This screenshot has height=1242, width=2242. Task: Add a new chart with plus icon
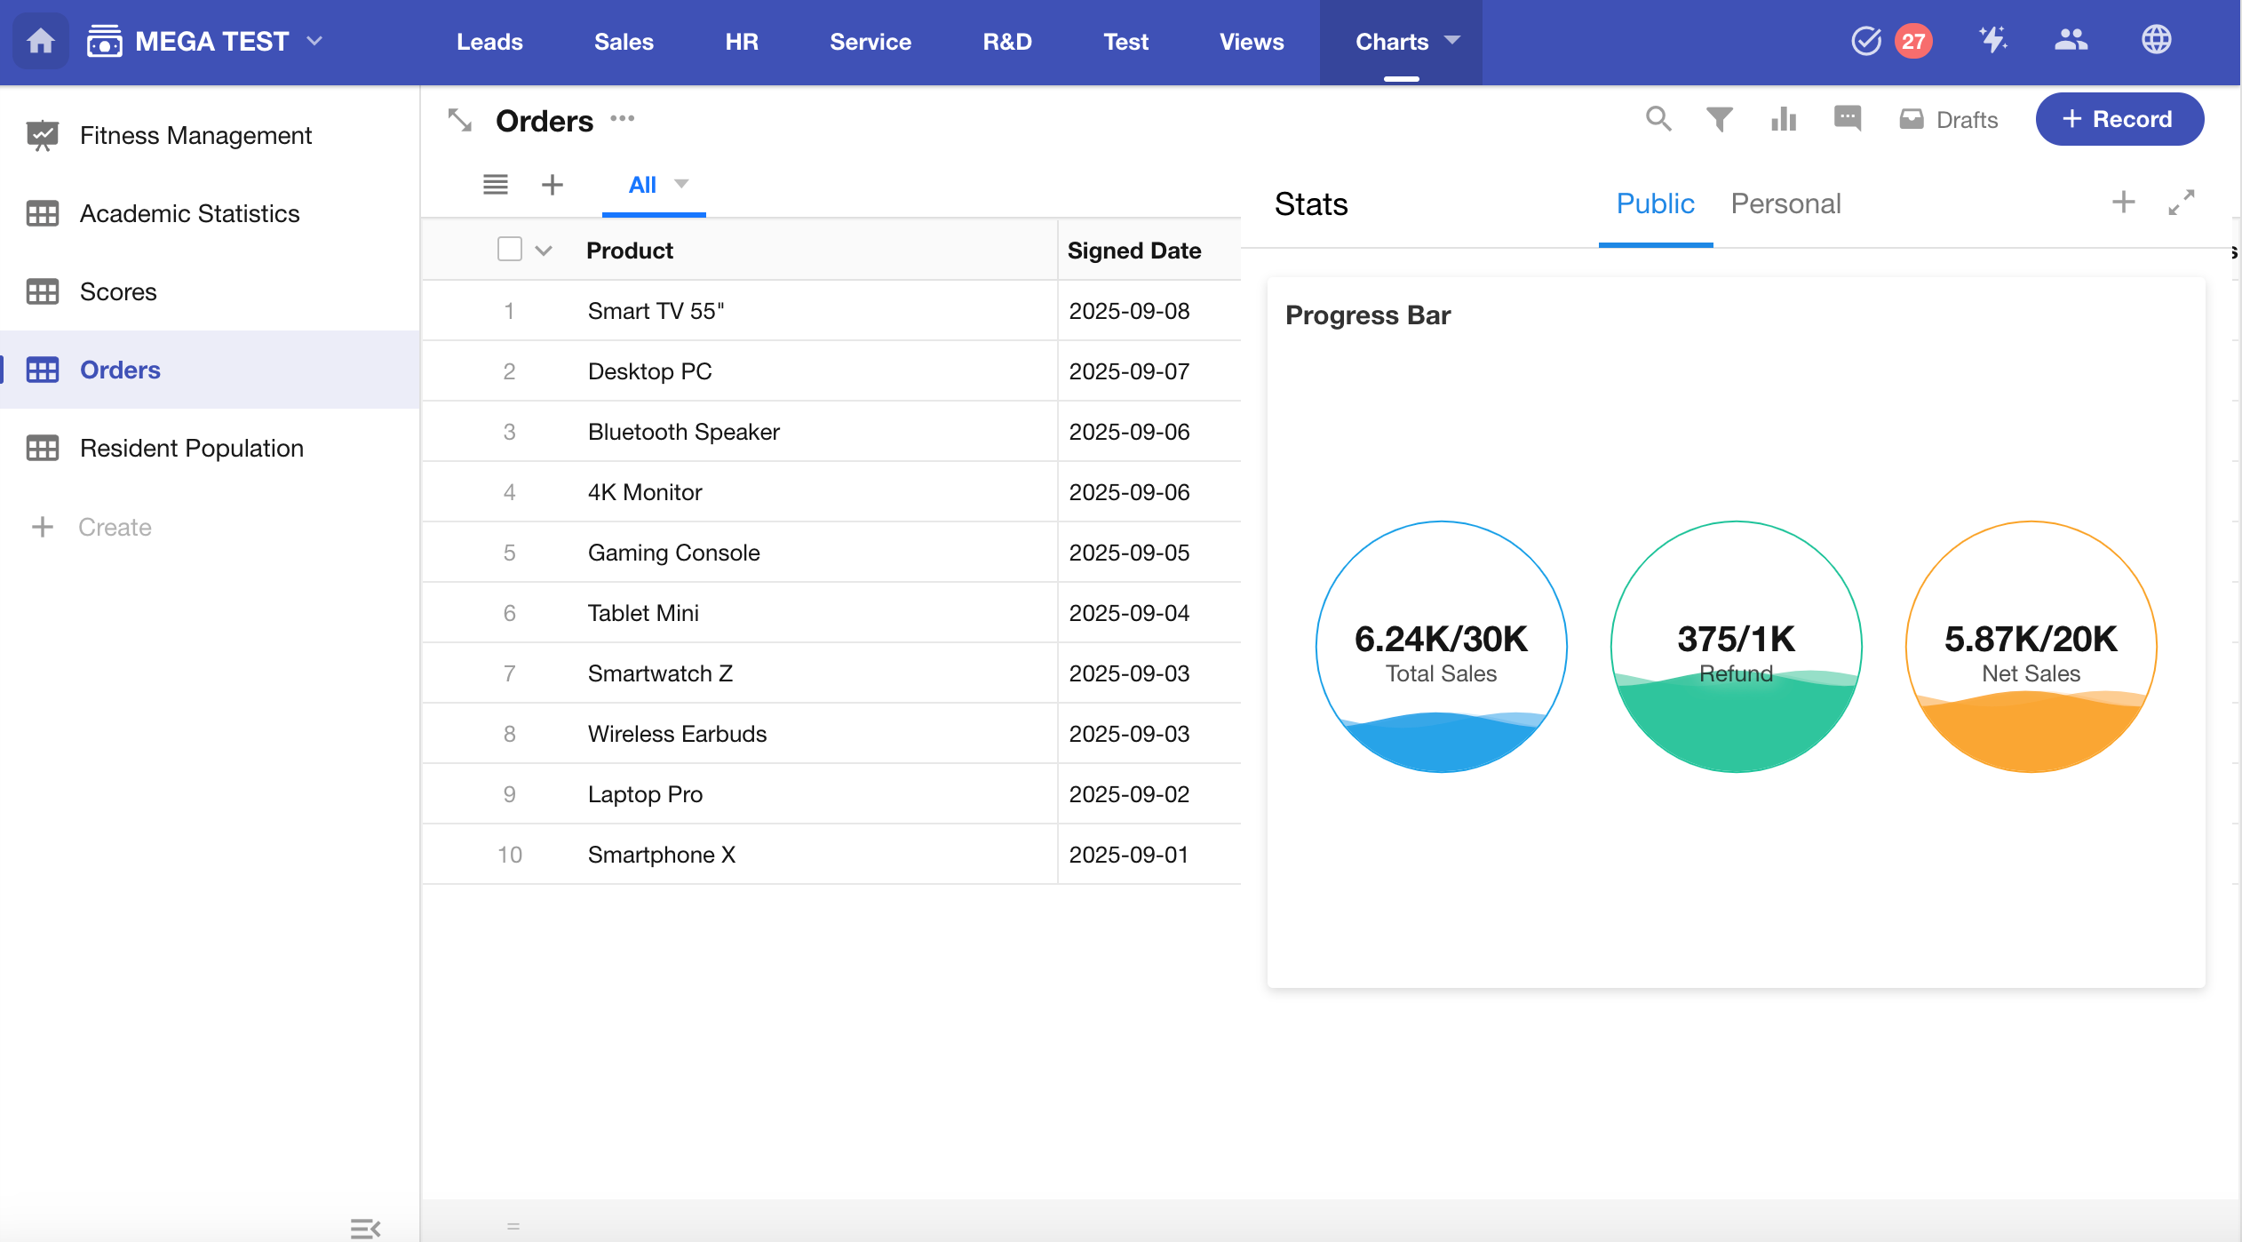tap(2123, 203)
